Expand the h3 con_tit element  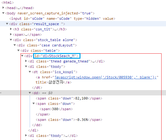pyautogui.click(x=11, y=29)
